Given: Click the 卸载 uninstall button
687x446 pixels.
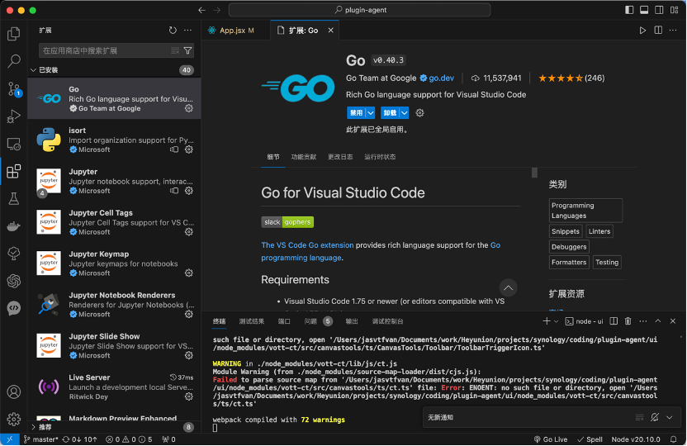Looking at the screenshot, I should point(390,113).
